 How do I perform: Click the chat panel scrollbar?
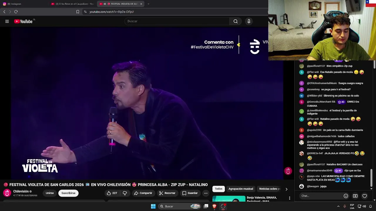(x=371, y=178)
